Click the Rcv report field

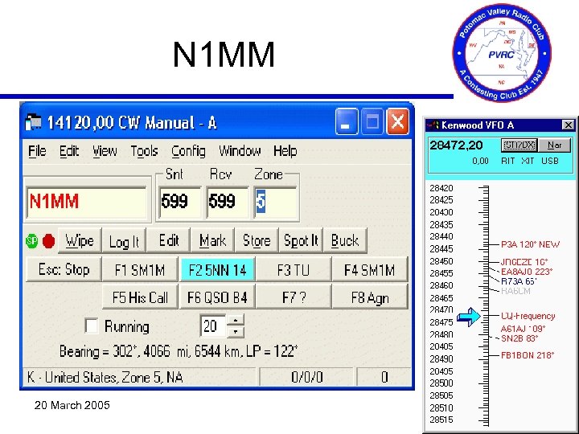227,203
